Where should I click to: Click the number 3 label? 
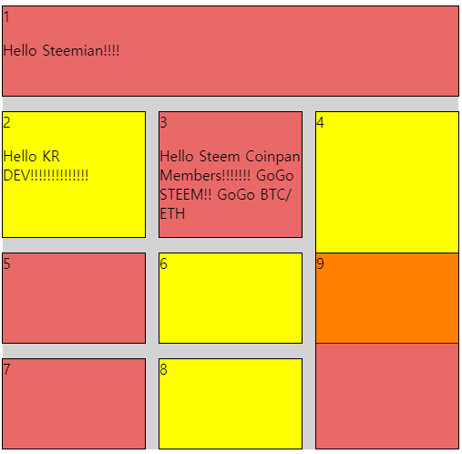click(163, 122)
